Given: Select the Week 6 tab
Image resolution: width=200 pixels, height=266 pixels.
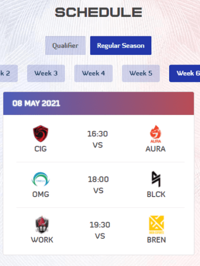Looking at the screenshot, I should (x=184, y=73).
